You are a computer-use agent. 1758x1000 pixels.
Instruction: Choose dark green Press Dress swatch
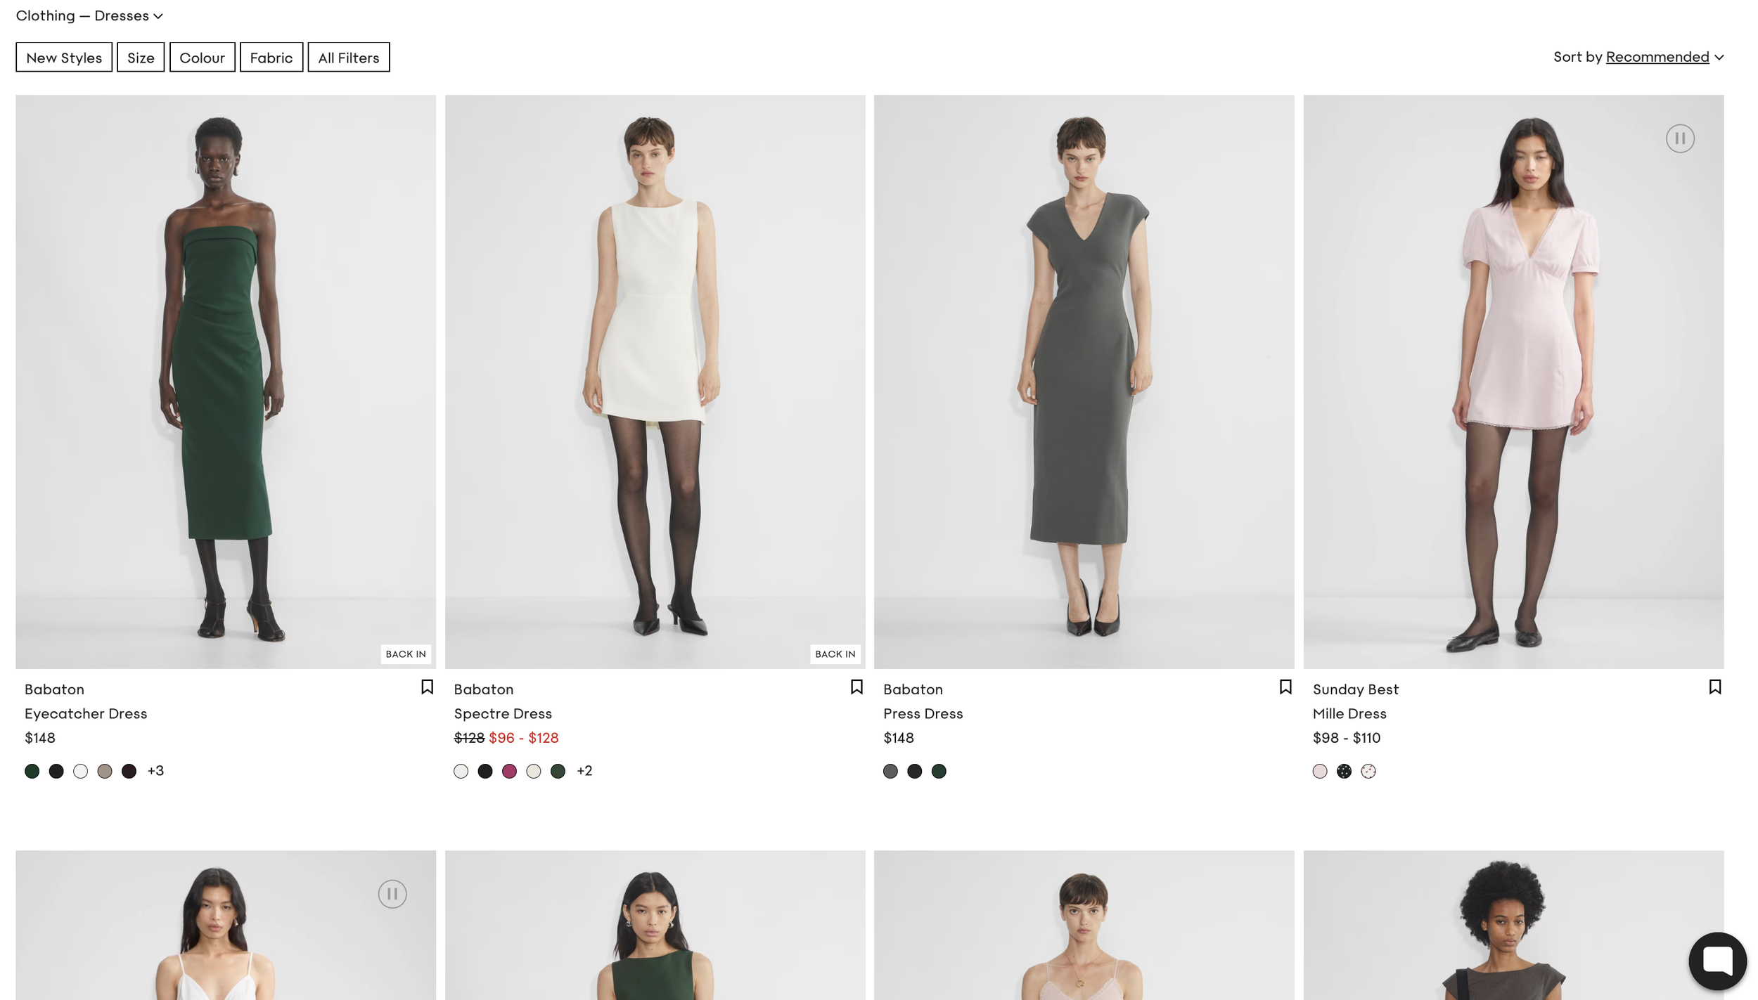click(x=938, y=771)
